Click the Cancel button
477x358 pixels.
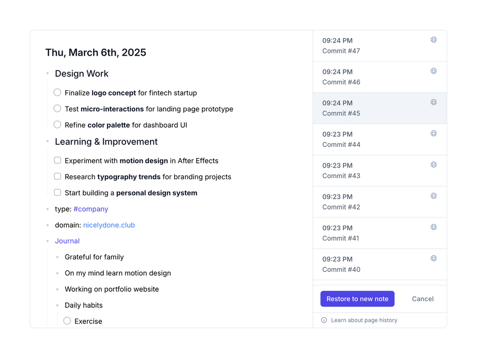tap(422, 299)
